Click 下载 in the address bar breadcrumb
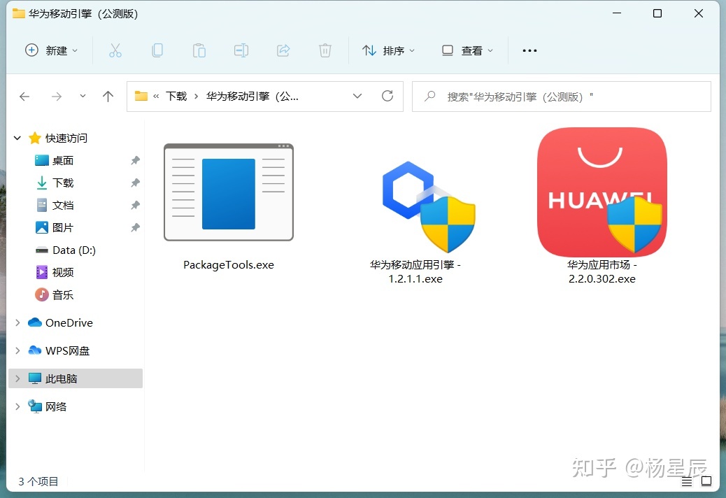726x498 pixels. click(x=176, y=96)
